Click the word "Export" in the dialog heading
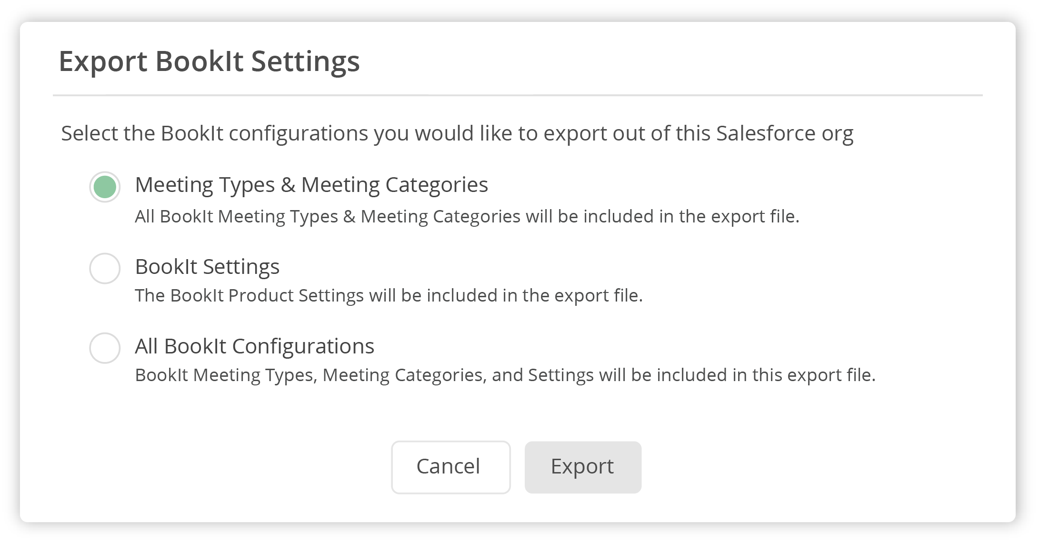The width and height of the screenshot is (1039, 544). (x=103, y=61)
